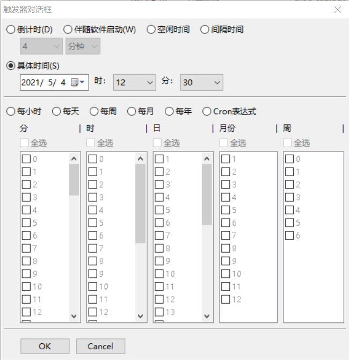Open the 分钟 unit dropdown
The image size is (349, 360).
tap(83, 46)
